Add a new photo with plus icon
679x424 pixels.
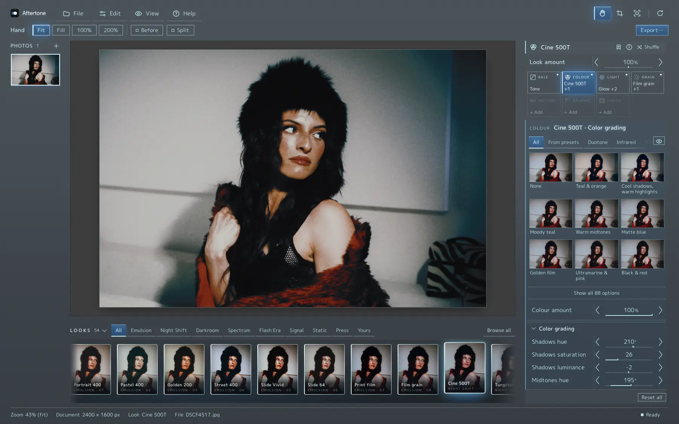click(56, 46)
